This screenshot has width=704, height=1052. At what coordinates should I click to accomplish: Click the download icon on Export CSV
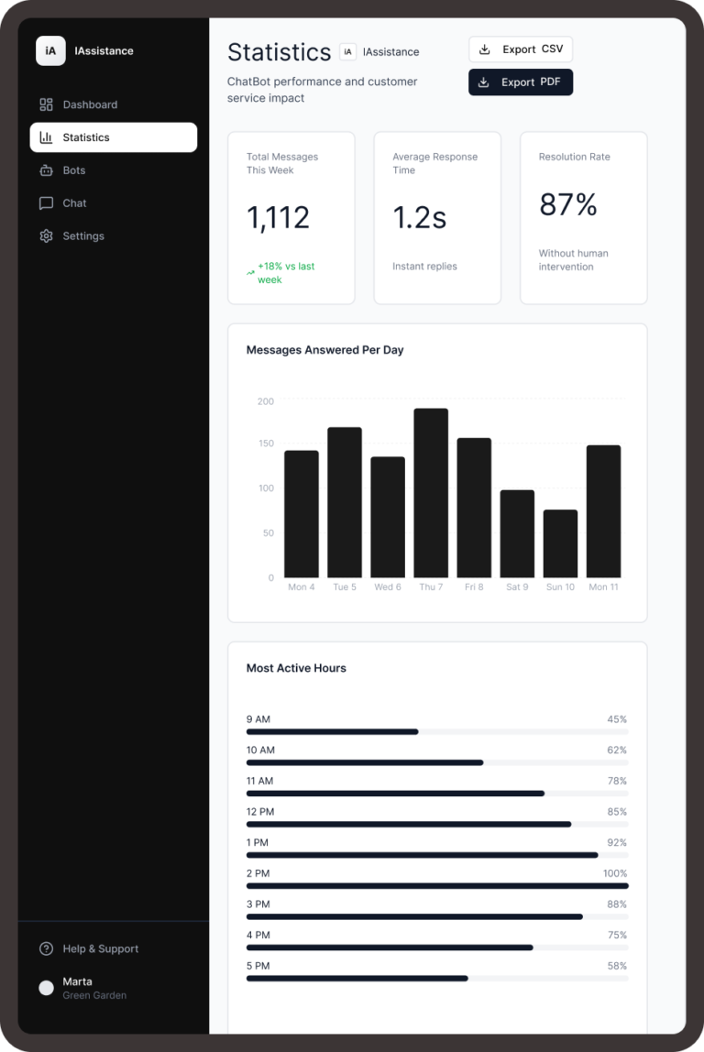tap(485, 49)
